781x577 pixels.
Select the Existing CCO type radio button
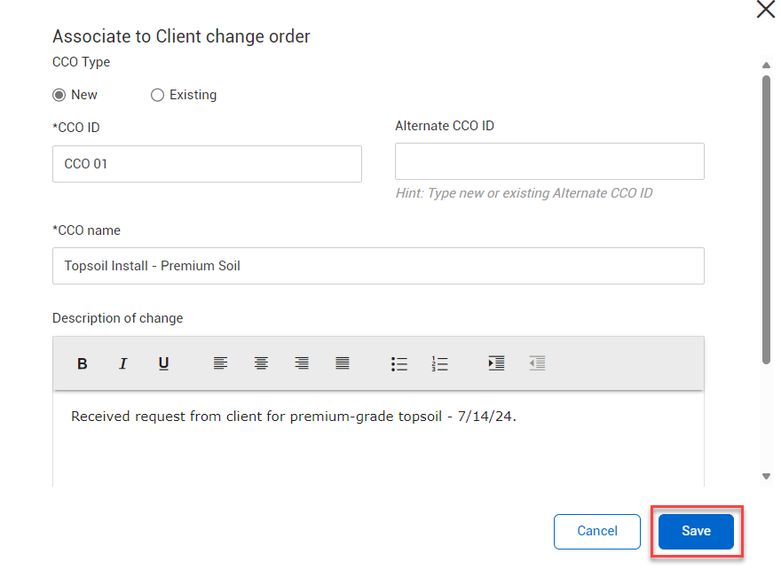click(157, 95)
